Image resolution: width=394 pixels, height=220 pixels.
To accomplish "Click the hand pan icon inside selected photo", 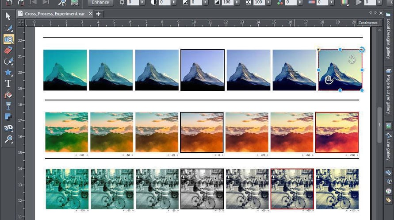I will 329,80.
